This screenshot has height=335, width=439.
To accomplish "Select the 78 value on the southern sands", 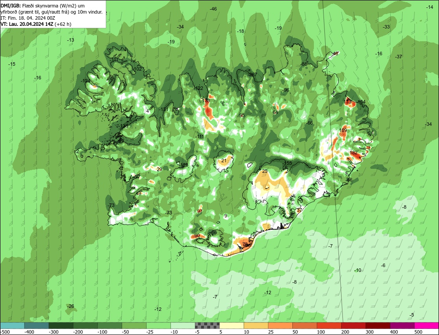I will 245,244.
